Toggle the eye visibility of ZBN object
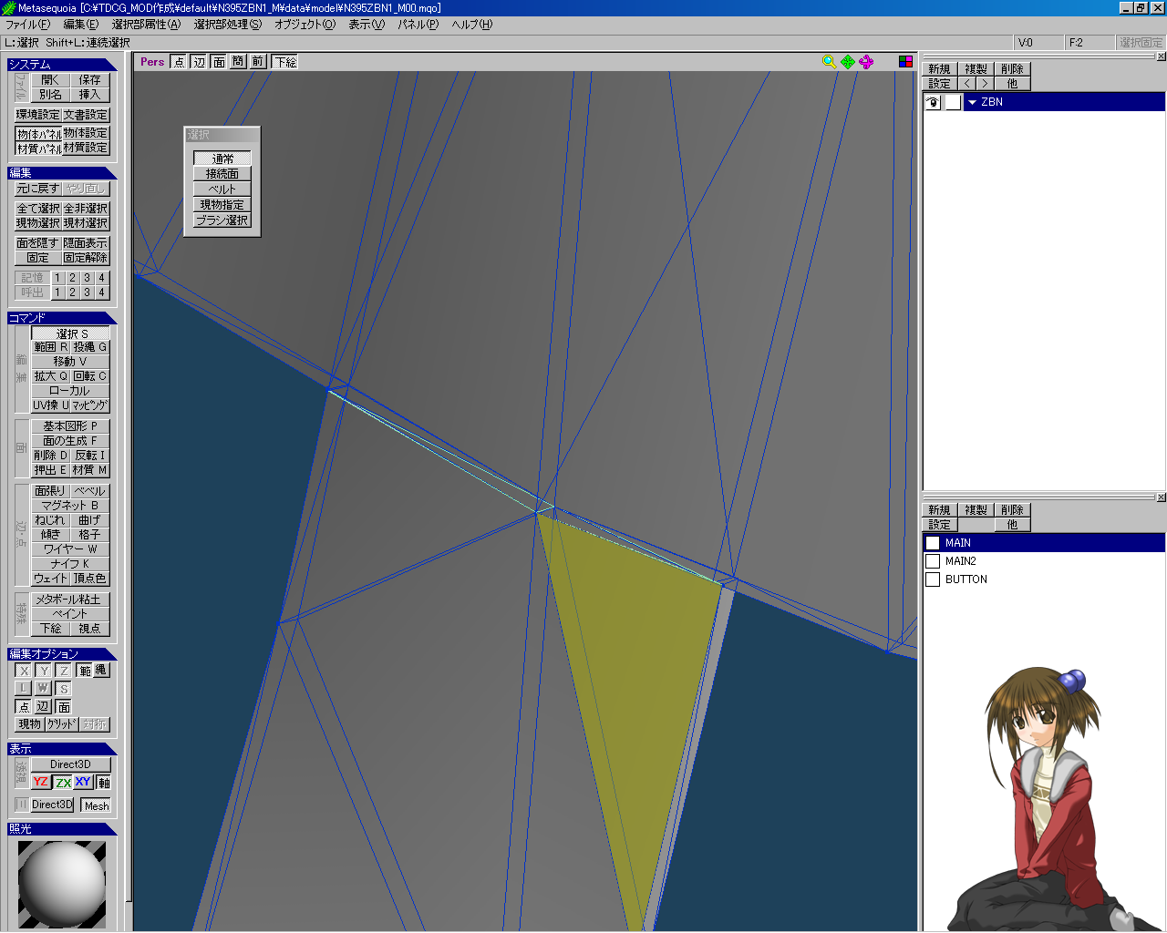1167x933 pixels. 933,102
